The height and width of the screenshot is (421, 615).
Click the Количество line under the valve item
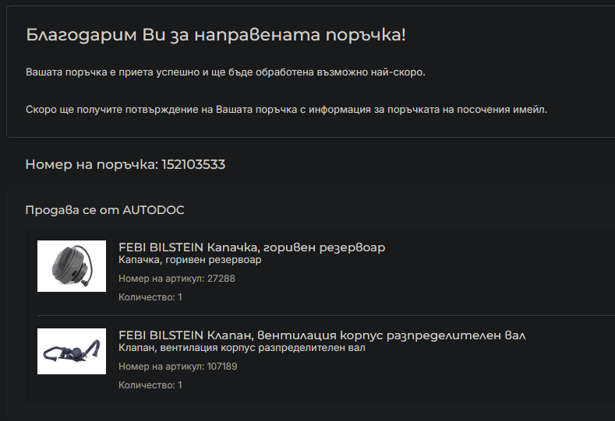coord(150,385)
